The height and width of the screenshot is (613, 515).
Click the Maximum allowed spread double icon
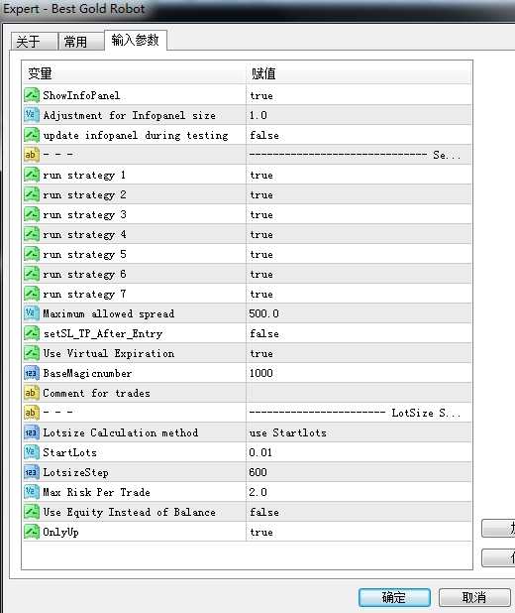[32, 313]
